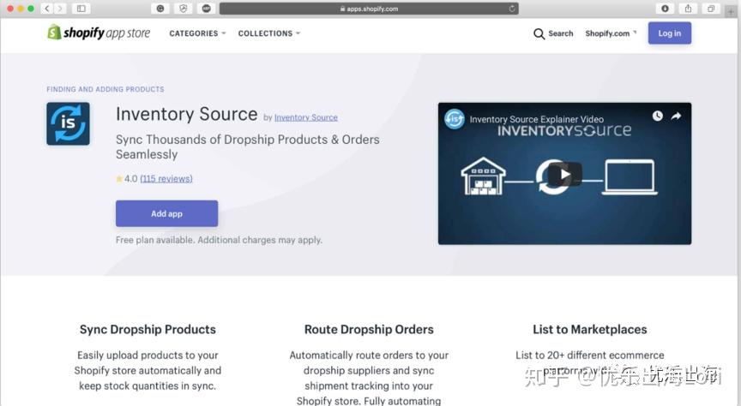The width and height of the screenshot is (741, 406).
Task: Open a new tab with plus button
Action: tap(731, 12)
